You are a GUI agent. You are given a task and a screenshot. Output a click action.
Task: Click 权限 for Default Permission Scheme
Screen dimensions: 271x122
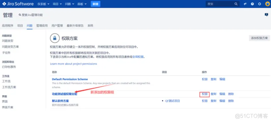point(205,79)
